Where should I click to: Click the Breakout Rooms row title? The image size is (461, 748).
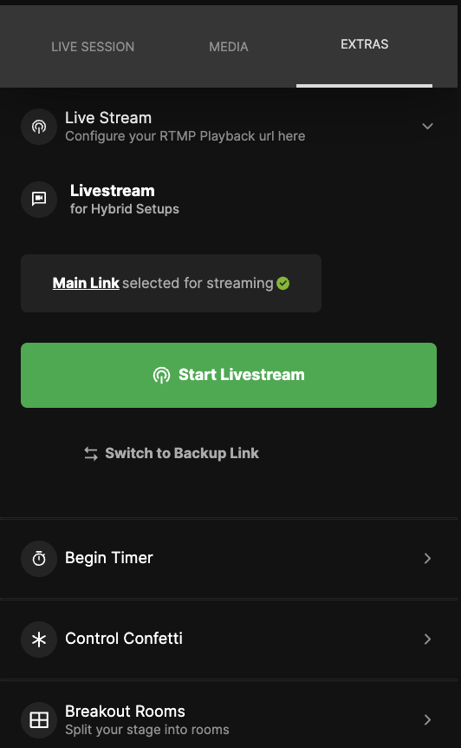click(125, 712)
